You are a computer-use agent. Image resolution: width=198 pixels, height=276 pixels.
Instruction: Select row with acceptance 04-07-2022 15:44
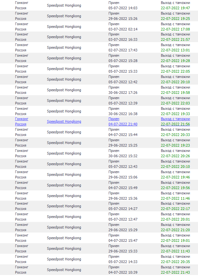[x=99, y=132]
